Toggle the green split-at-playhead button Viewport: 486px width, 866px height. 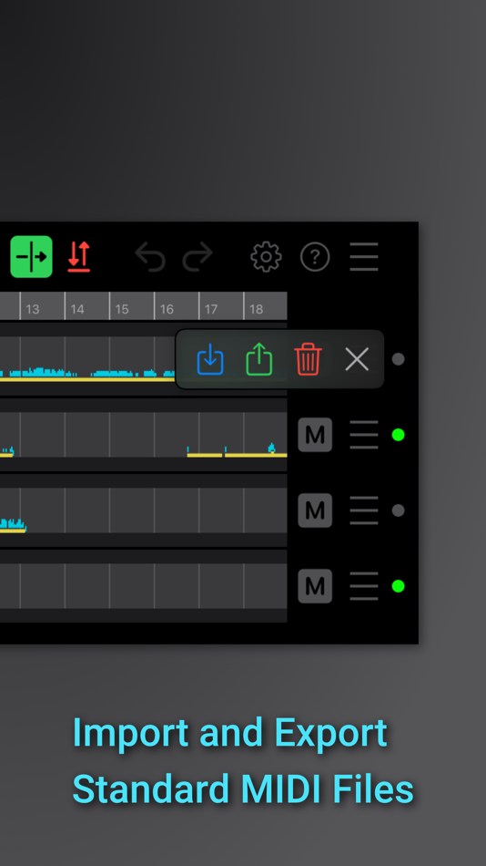(x=32, y=257)
